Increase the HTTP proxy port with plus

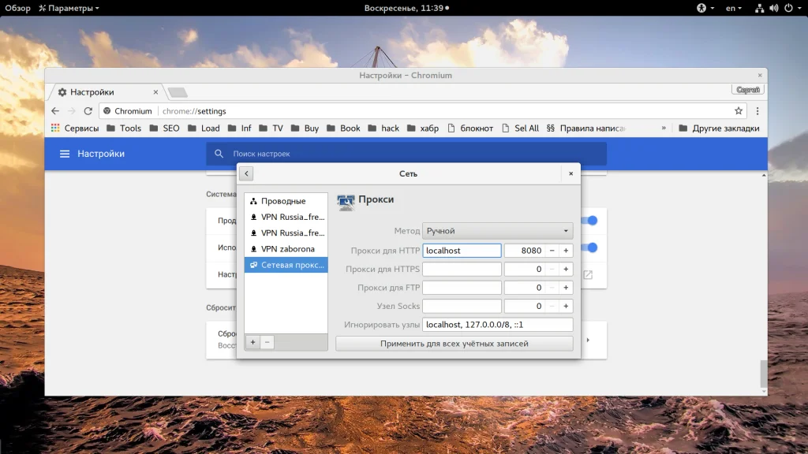click(x=566, y=251)
